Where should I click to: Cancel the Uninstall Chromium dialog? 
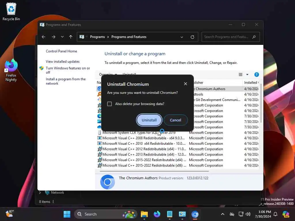tap(175, 120)
